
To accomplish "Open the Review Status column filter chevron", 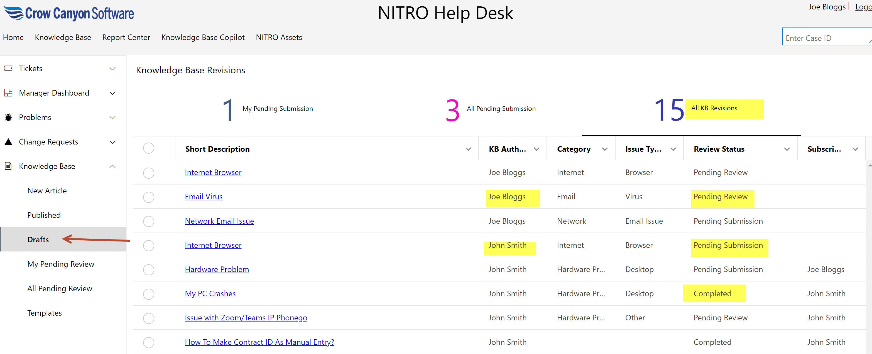I will tap(787, 149).
